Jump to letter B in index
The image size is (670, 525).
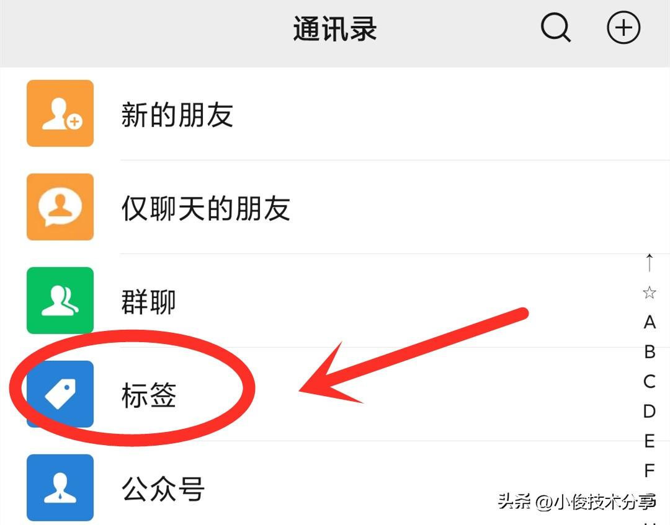click(x=650, y=352)
